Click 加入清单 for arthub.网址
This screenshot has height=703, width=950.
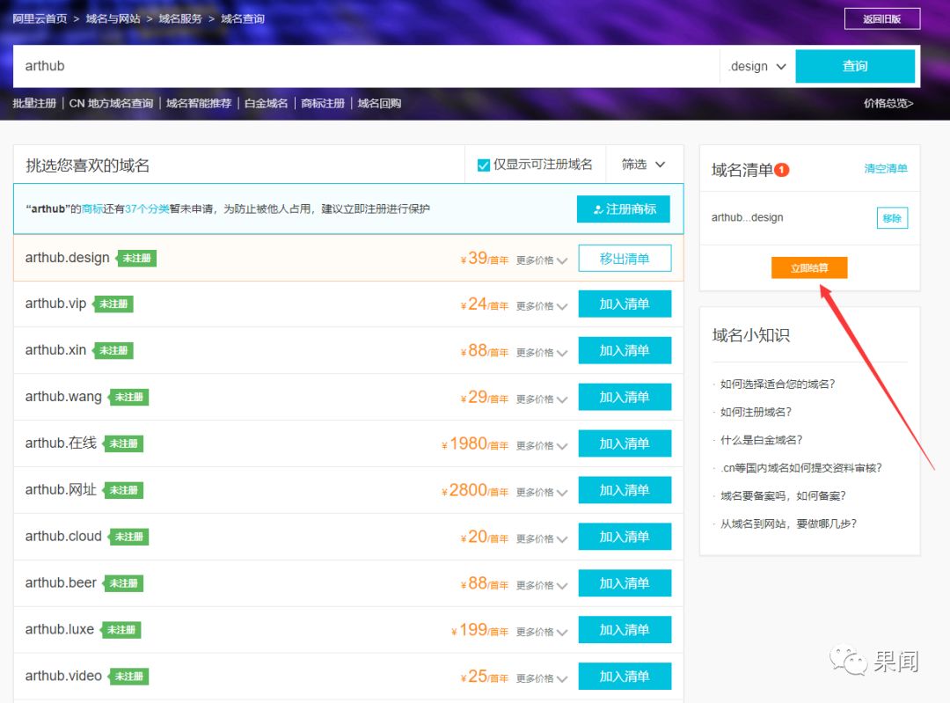click(625, 490)
